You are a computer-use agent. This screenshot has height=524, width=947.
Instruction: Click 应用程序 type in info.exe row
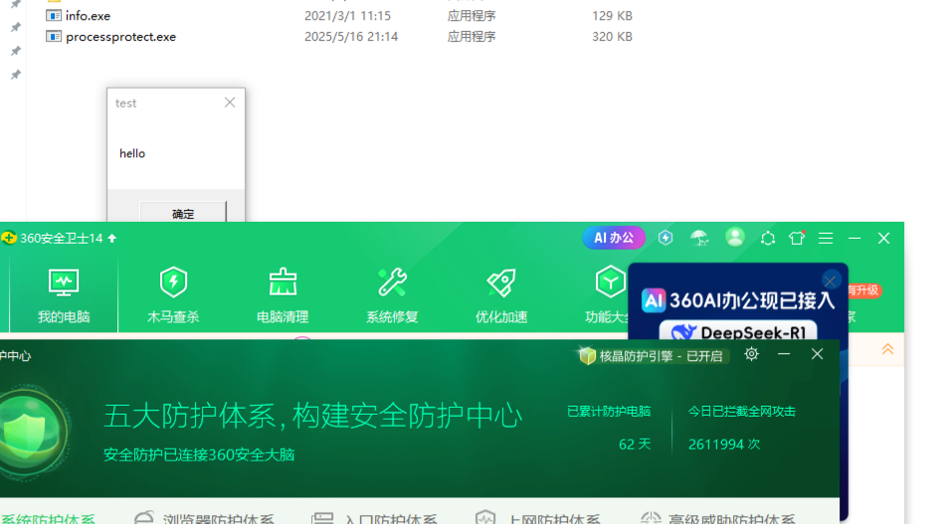(472, 16)
